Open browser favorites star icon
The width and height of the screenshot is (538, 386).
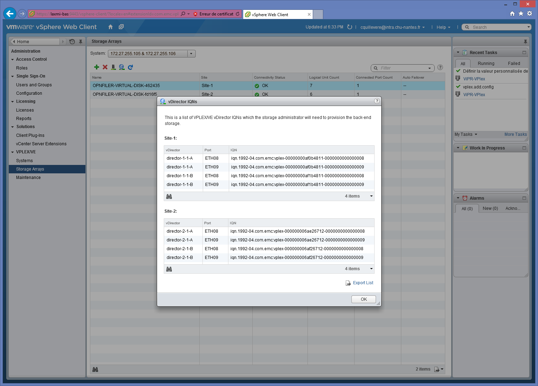coord(521,13)
